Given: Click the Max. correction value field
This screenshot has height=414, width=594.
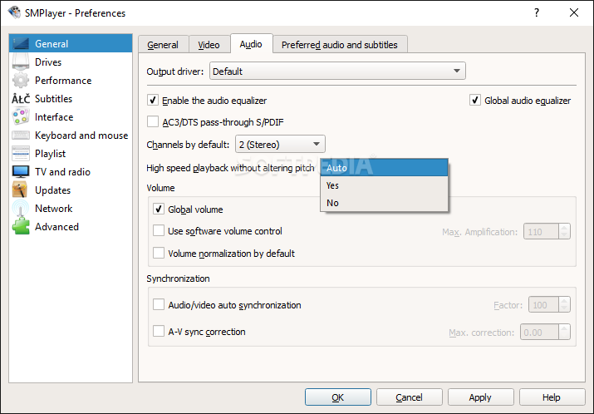Looking at the screenshot, I should [x=539, y=332].
